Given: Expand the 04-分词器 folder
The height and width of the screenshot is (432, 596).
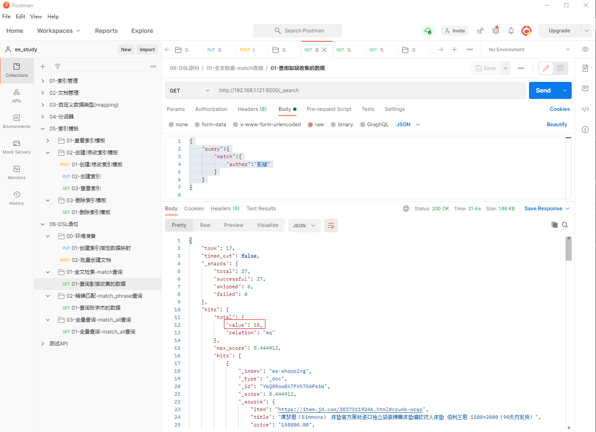Looking at the screenshot, I should 43,116.
